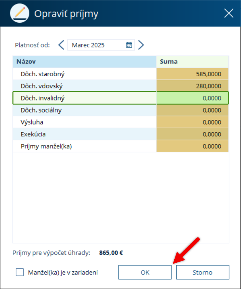
Task: Edit Dôch. starobný amount 585,0000
Action: point(192,74)
